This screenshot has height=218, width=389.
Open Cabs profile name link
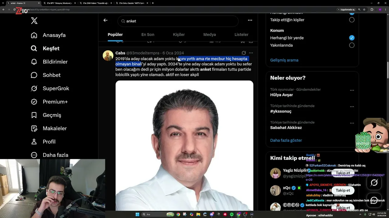(120, 53)
